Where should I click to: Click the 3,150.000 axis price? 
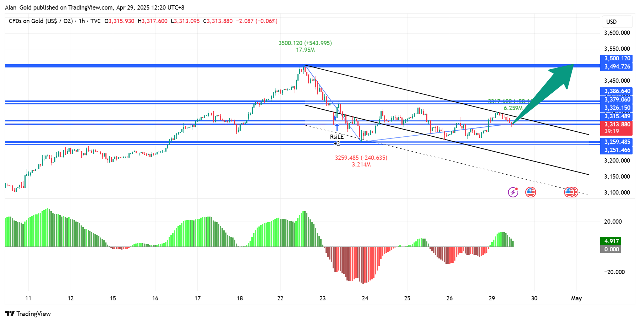coord(617,176)
